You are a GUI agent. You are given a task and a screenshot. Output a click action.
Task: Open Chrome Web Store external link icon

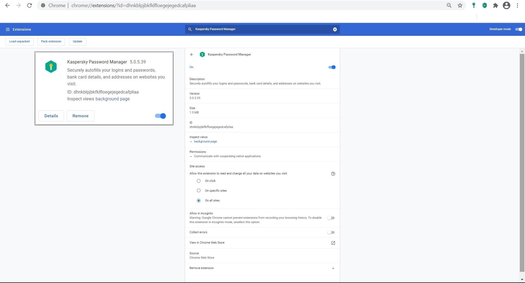(333, 243)
